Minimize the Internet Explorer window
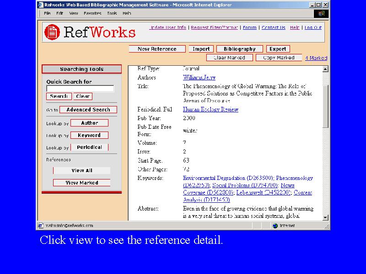 312,5
